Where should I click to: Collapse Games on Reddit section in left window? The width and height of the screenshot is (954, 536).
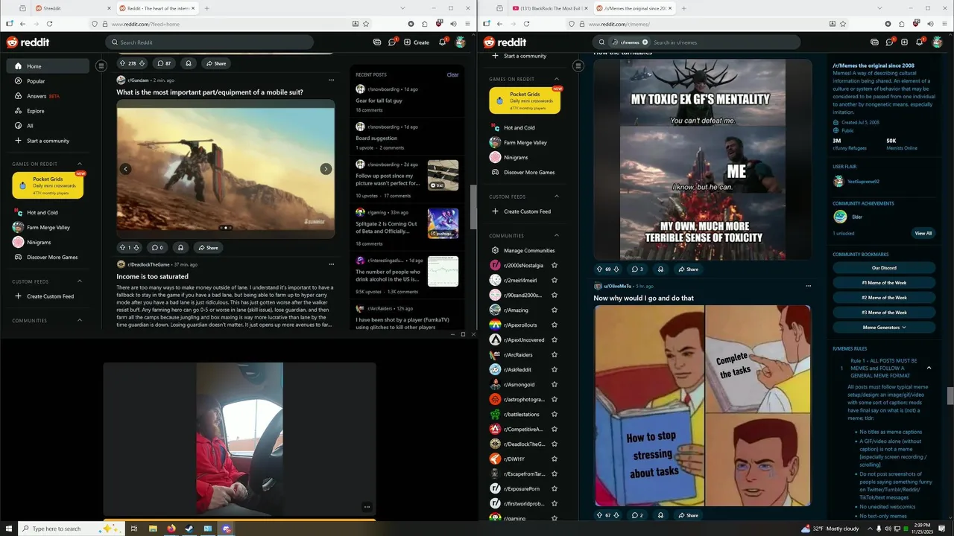[80, 164]
